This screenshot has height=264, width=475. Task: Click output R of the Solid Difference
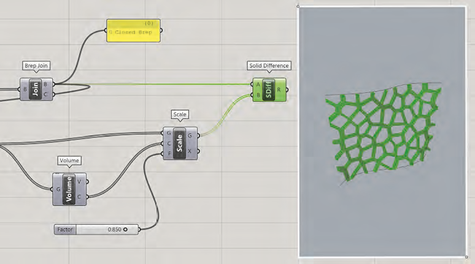point(280,89)
